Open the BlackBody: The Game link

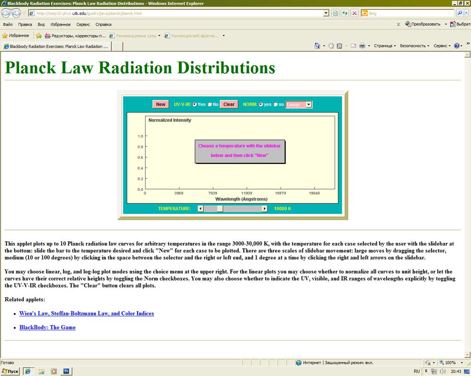[47, 327]
